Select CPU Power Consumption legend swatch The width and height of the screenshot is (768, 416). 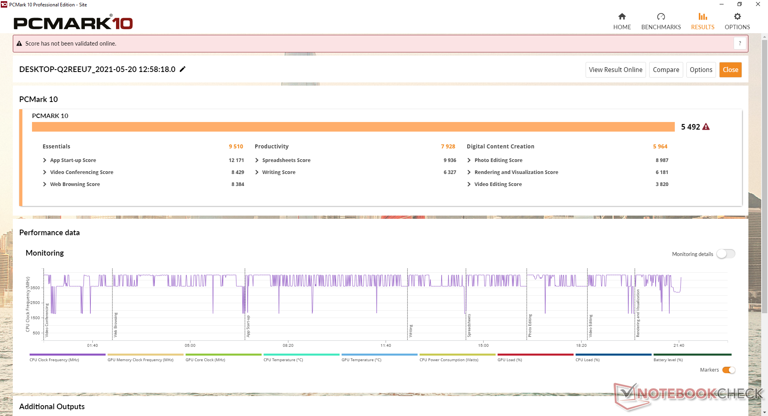(458, 354)
